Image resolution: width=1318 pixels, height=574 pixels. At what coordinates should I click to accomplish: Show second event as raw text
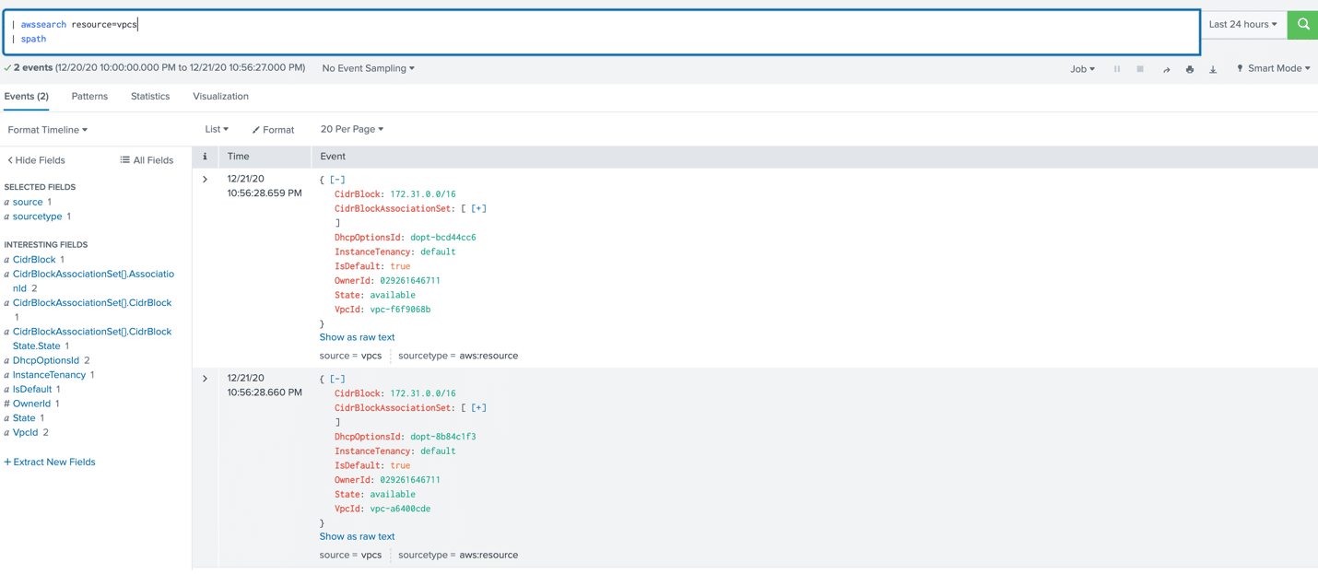click(x=357, y=536)
